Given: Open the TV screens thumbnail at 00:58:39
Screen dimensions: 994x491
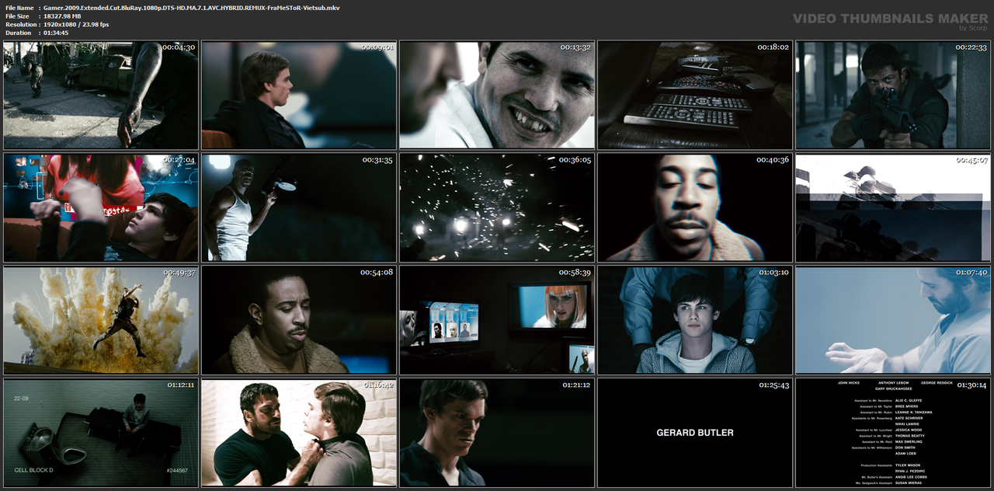Looking at the screenshot, I should point(497,320).
